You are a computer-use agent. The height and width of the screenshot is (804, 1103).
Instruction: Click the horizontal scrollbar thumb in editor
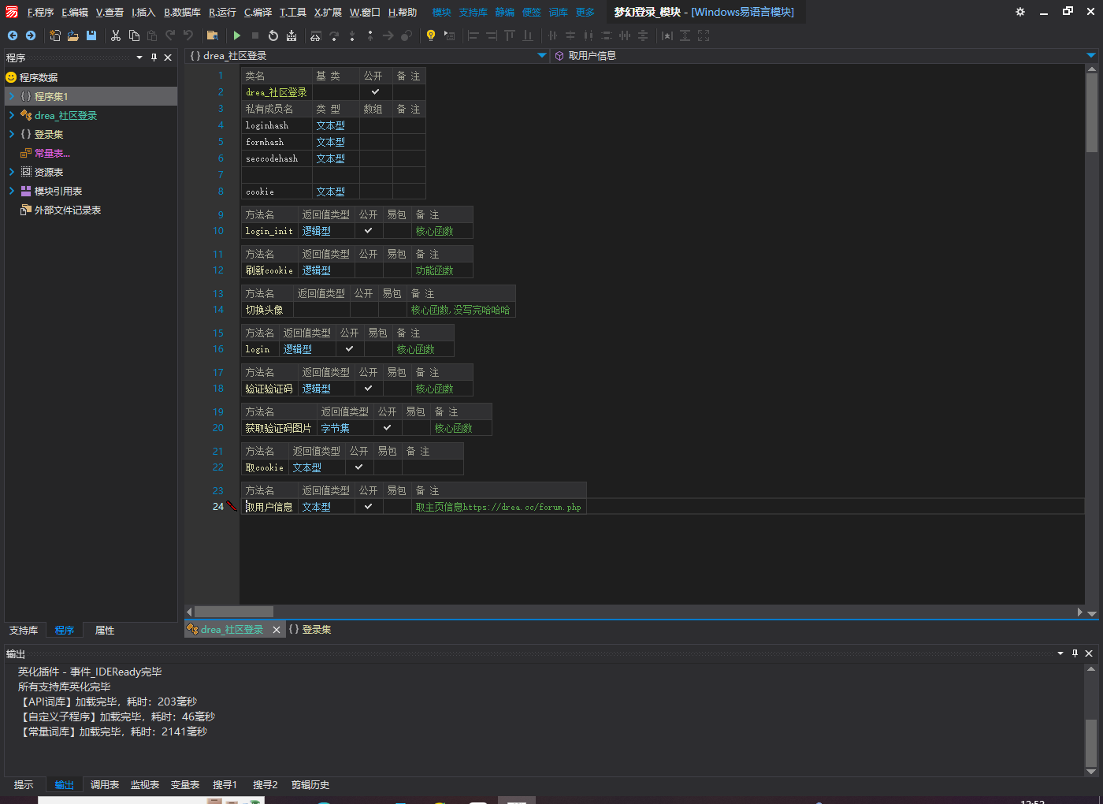(233, 612)
